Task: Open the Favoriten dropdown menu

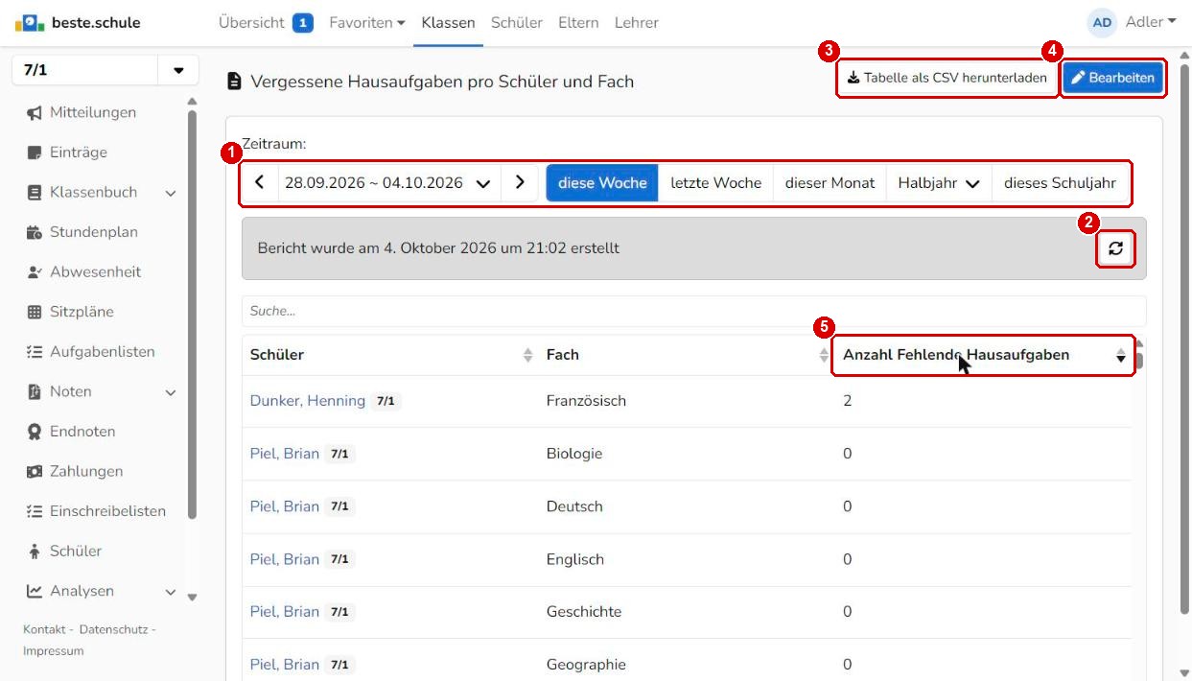Action: tap(367, 22)
